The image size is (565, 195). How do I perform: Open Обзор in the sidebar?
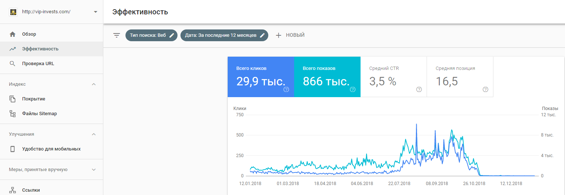click(x=29, y=34)
